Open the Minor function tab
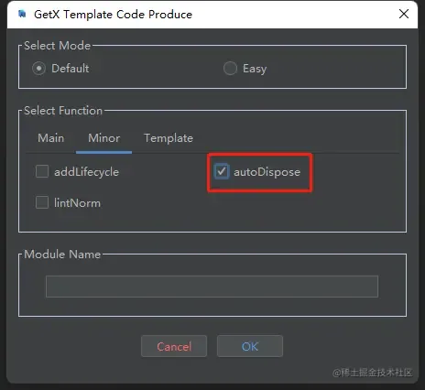The height and width of the screenshot is (390, 425). tap(104, 138)
